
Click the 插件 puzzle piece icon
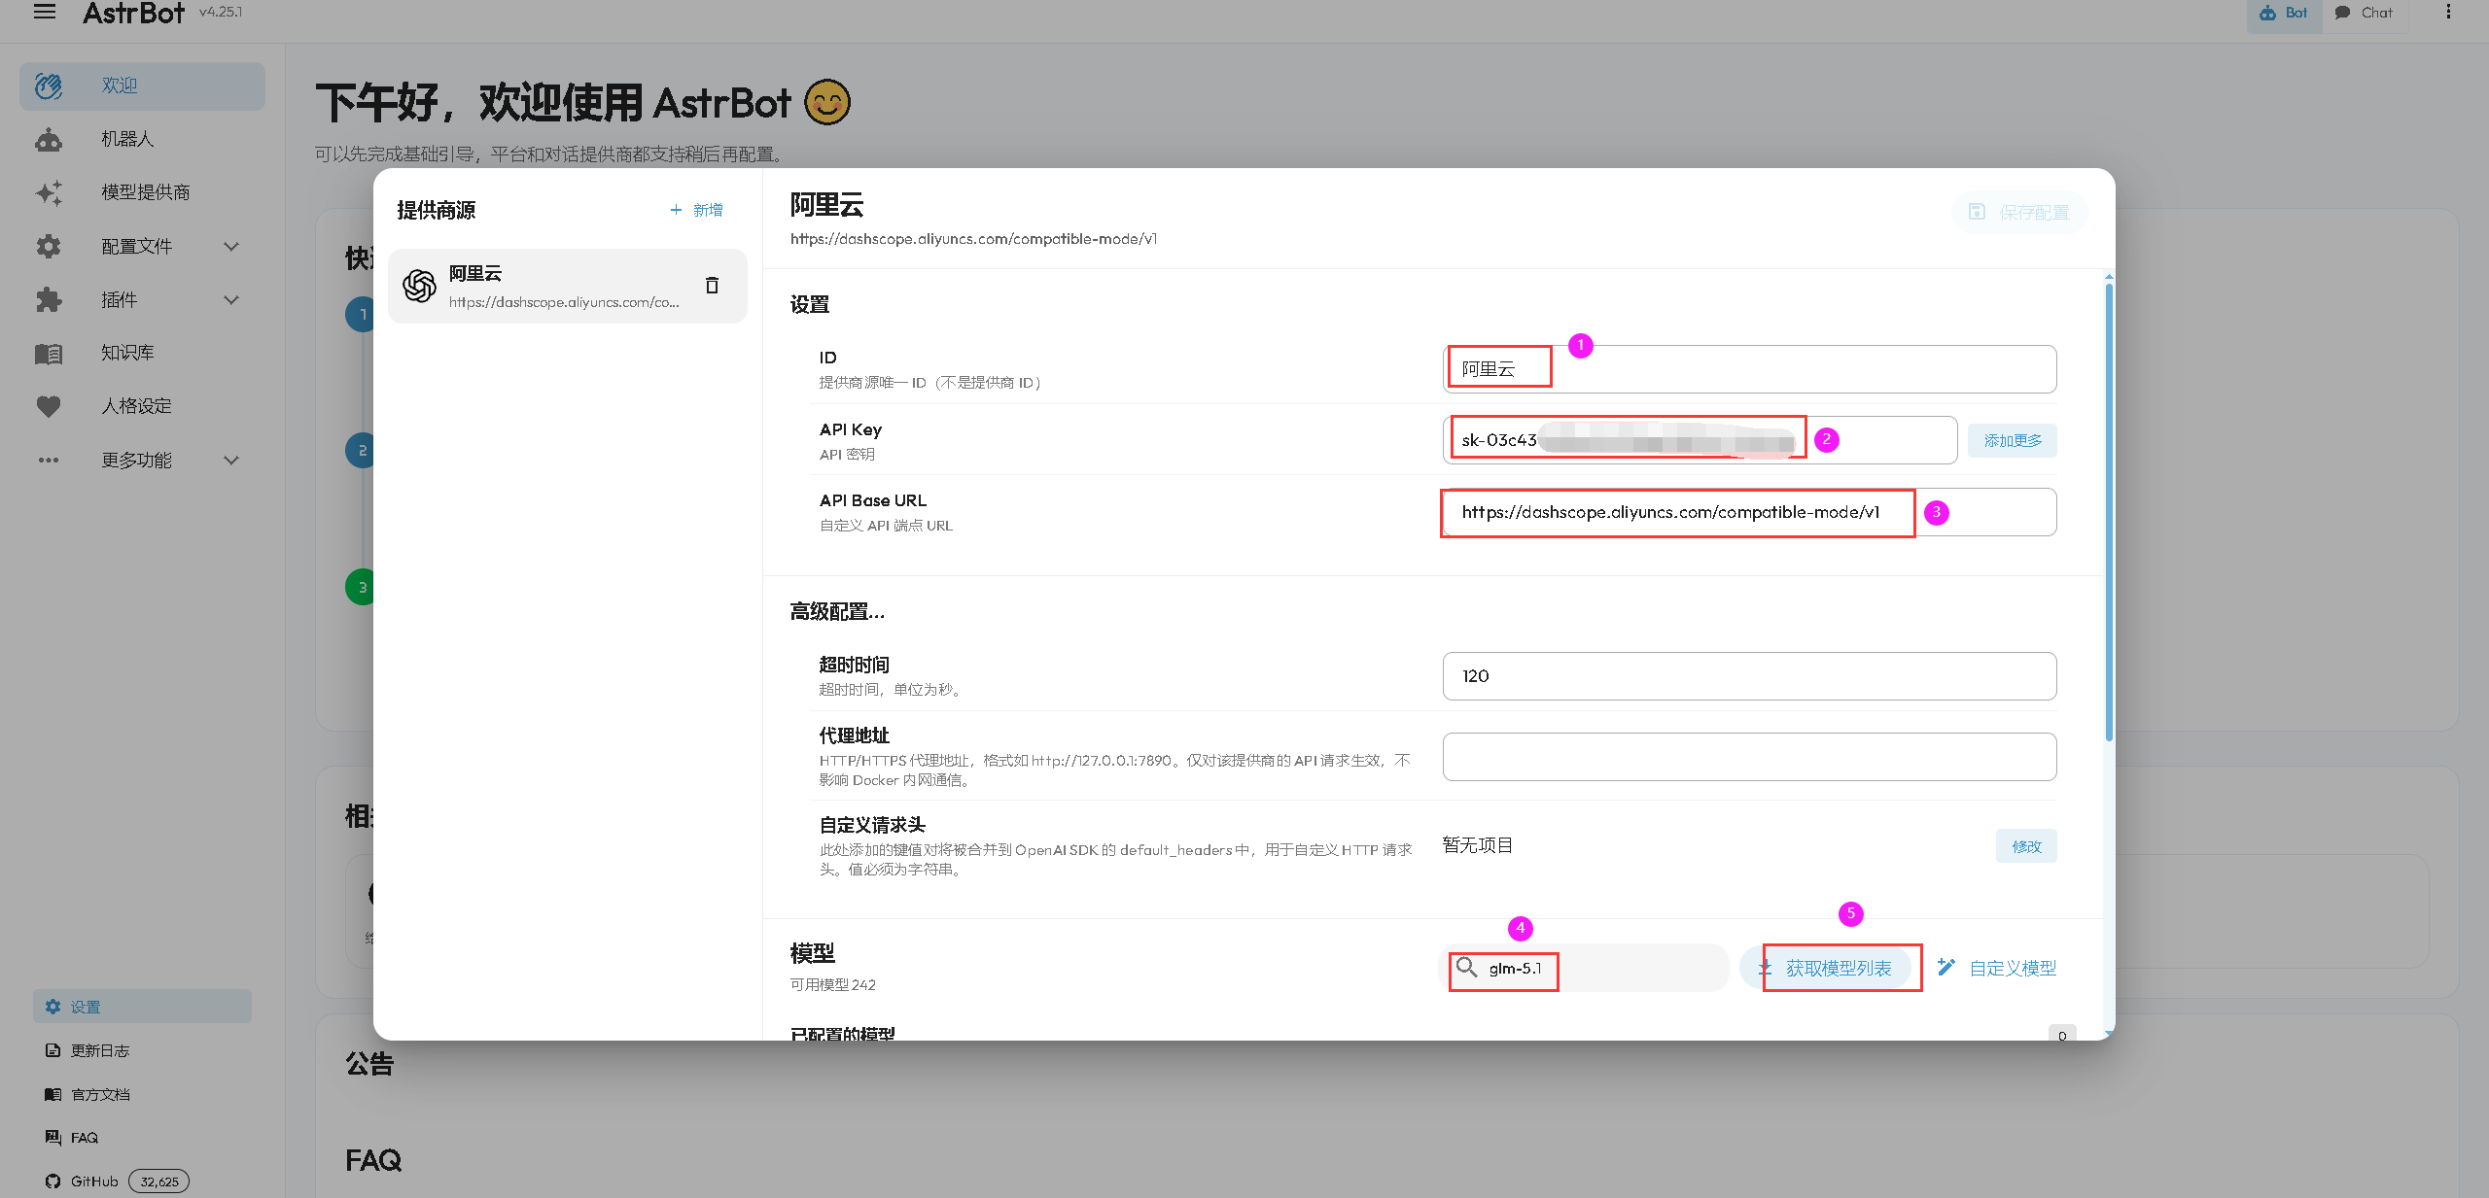coord(49,300)
